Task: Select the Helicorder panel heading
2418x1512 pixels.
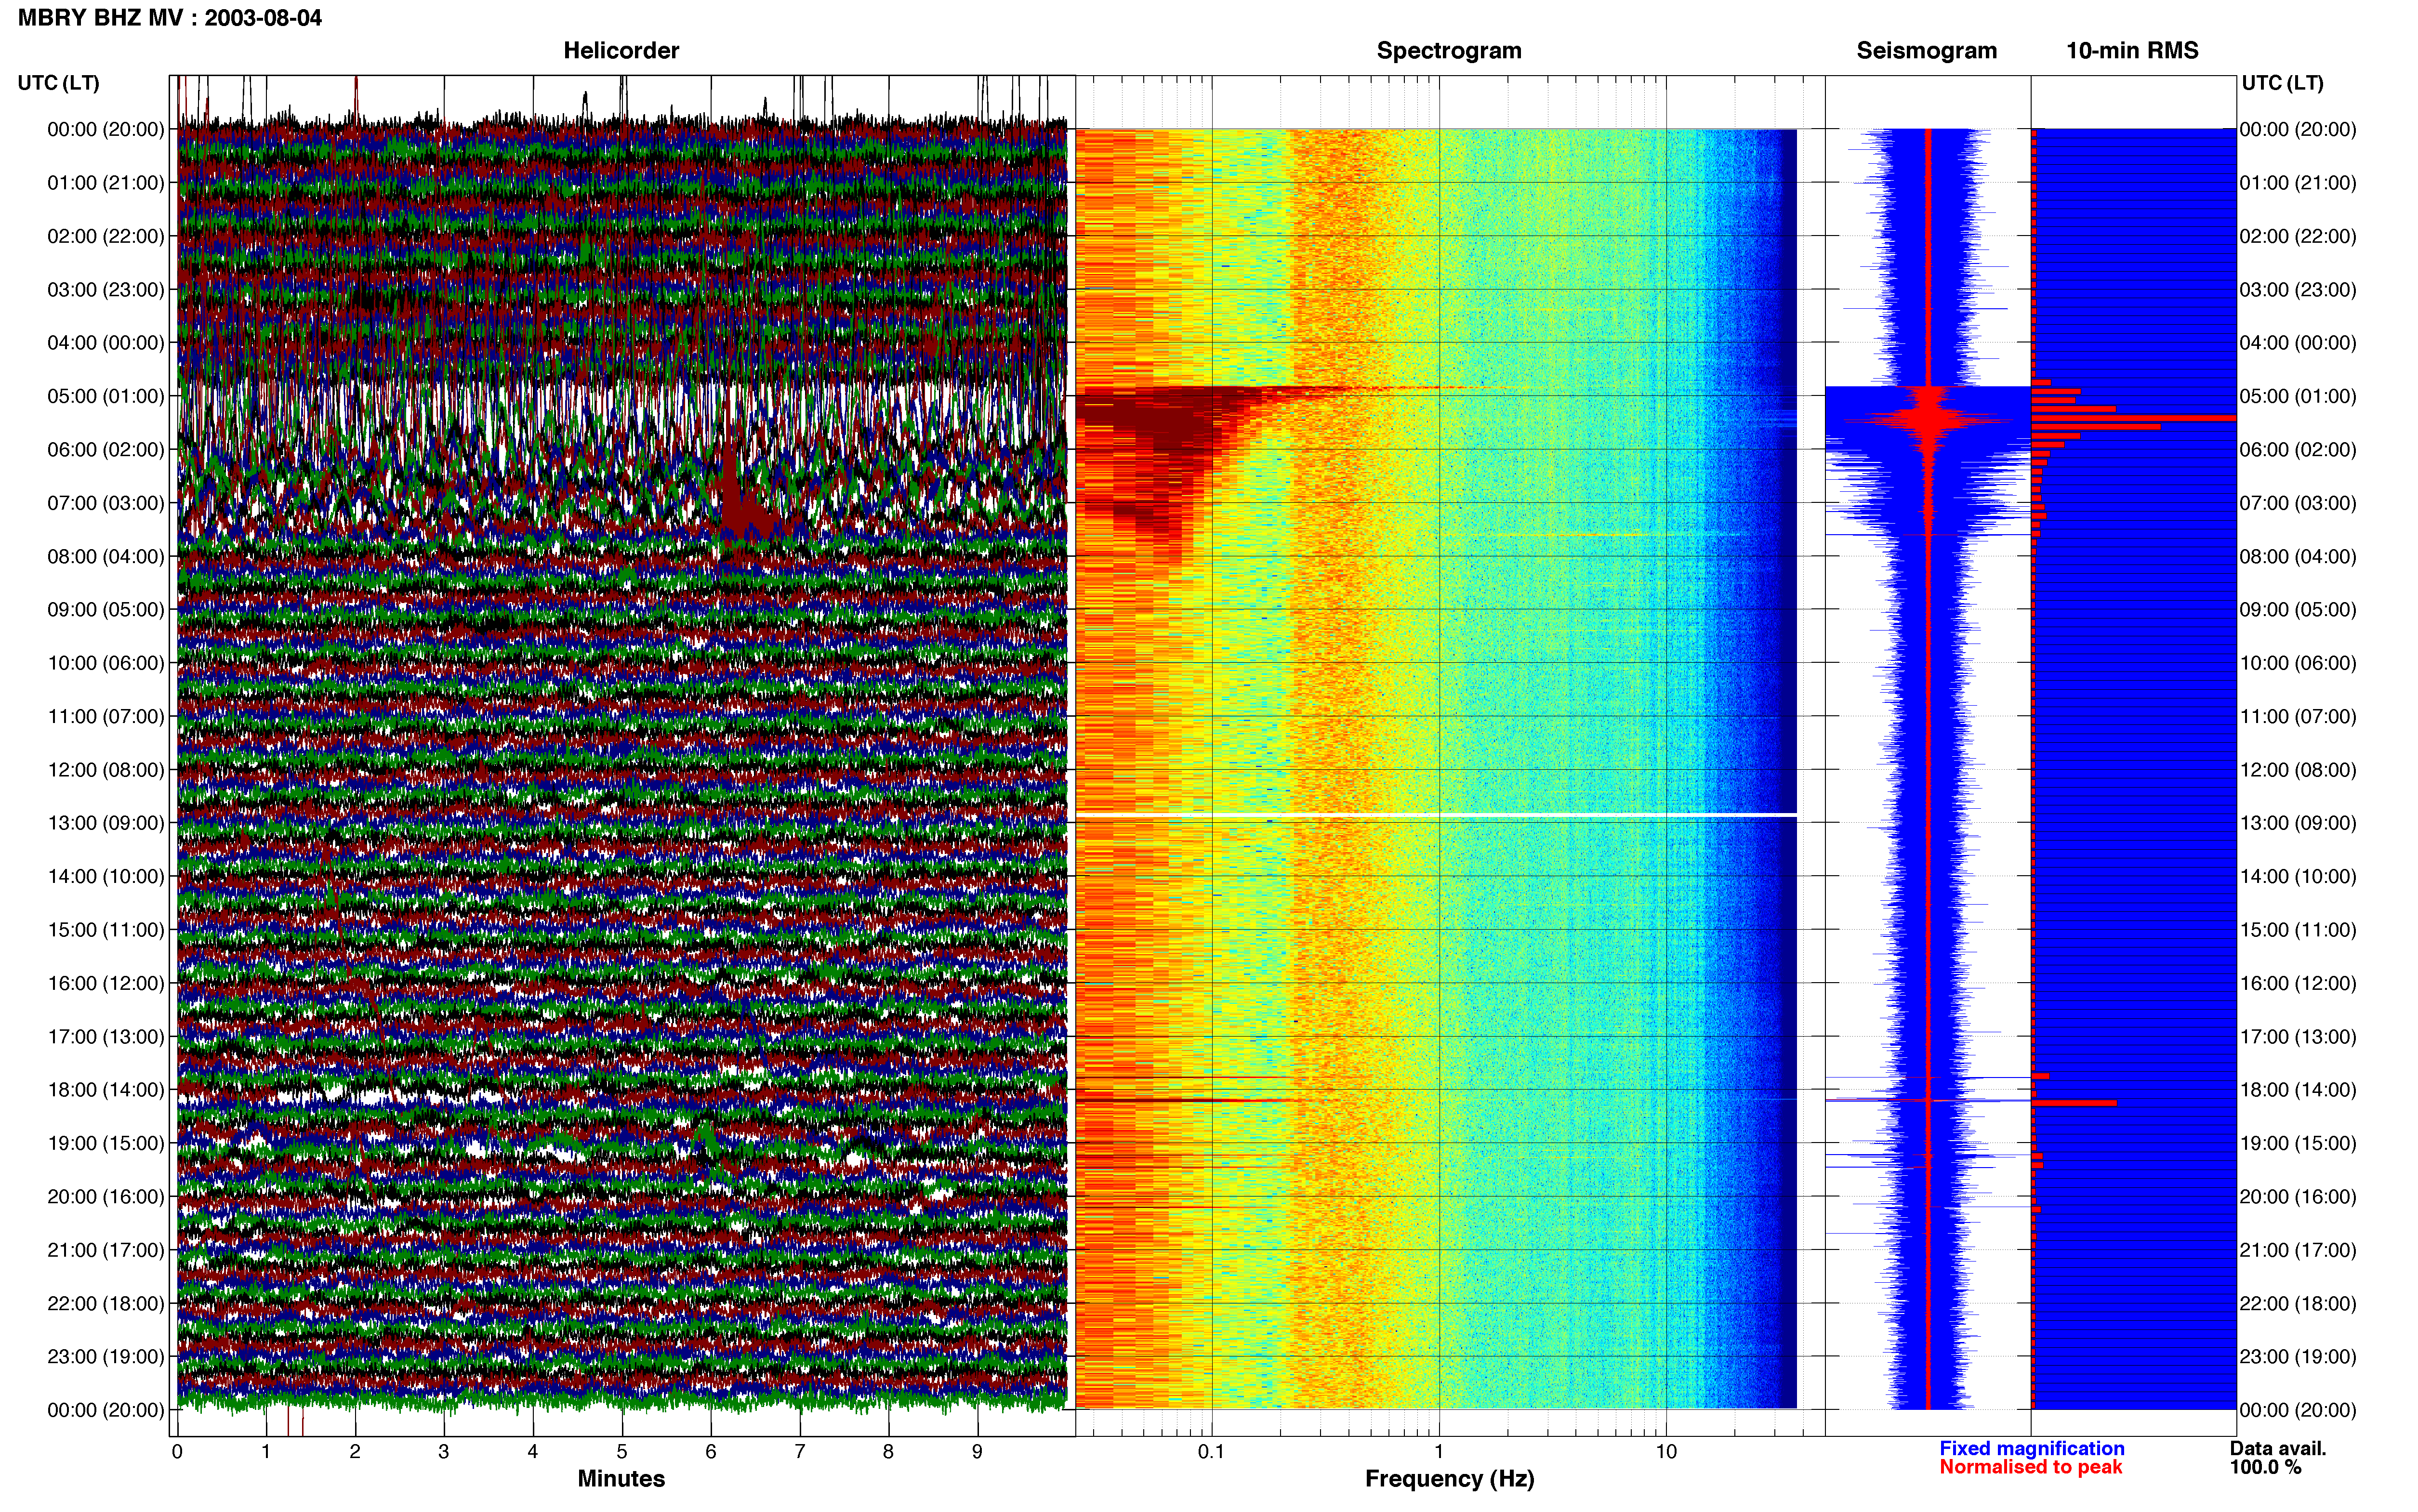Action: (621, 51)
